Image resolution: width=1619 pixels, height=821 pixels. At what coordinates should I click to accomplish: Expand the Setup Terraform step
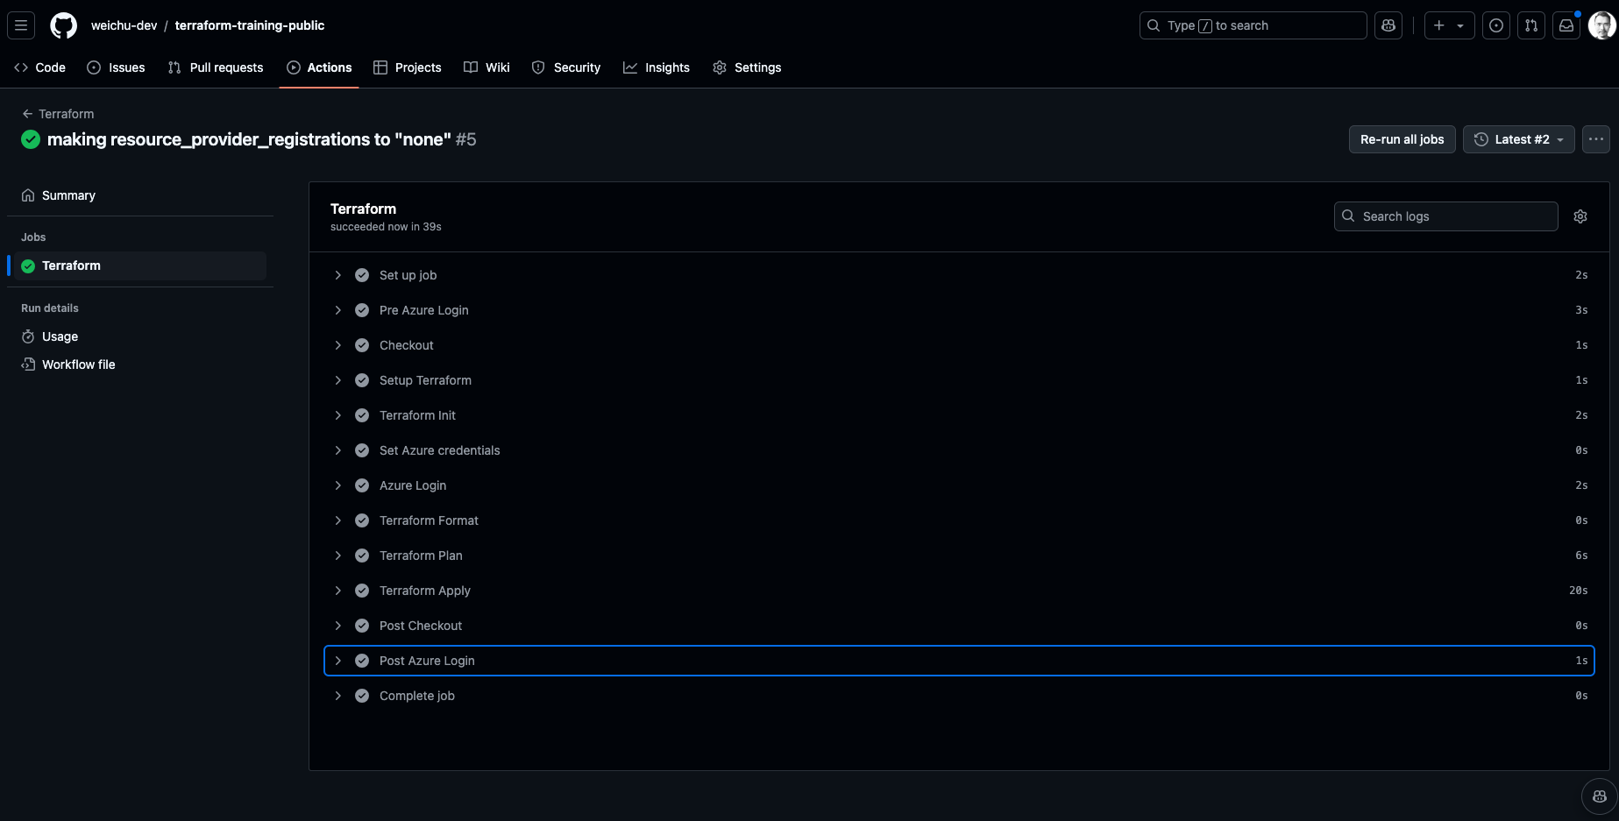point(959,380)
